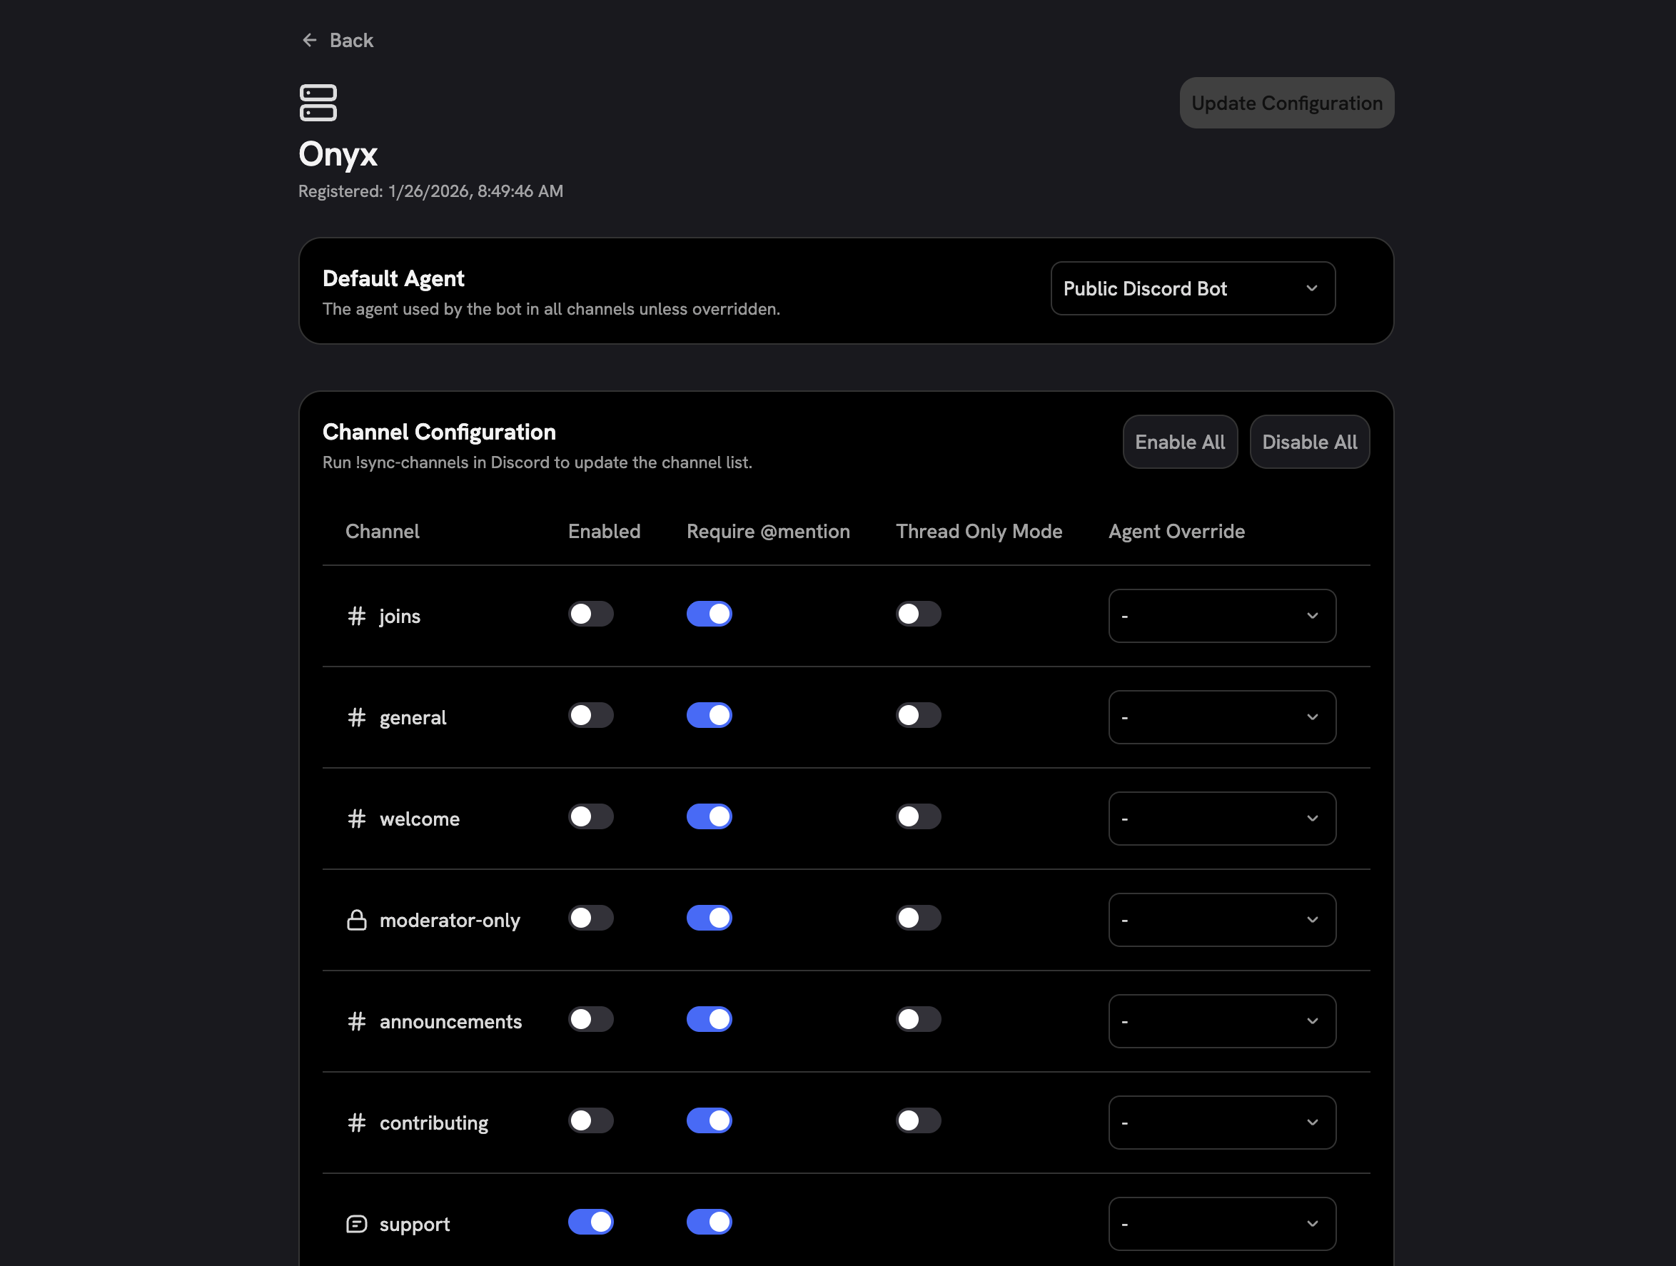The height and width of the screenshot is (1266, 1676).
Task: Click the hash icon next to joins
Action: [x=356, y=616]
